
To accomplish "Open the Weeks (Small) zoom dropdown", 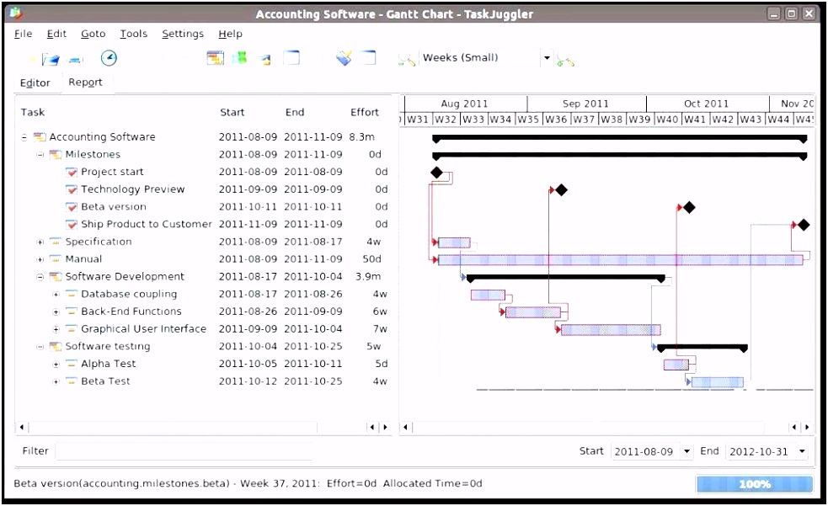I will pyautogui.click(x=547, y=58).
